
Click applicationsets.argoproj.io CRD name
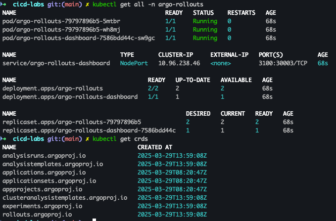point(49,181)
